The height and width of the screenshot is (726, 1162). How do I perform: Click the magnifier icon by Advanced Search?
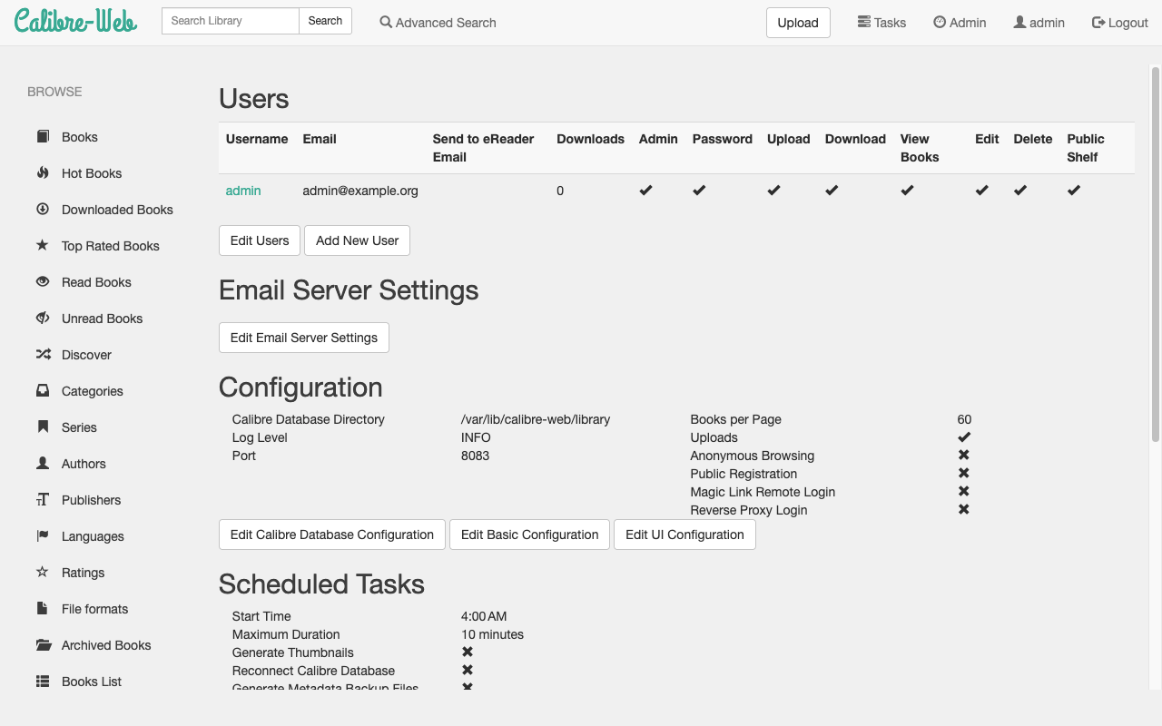(386, 22)
